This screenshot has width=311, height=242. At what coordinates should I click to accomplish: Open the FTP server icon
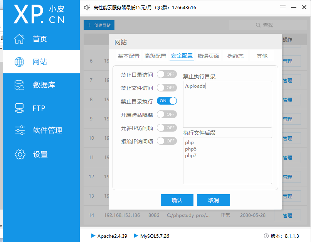[x=19, y=108]
